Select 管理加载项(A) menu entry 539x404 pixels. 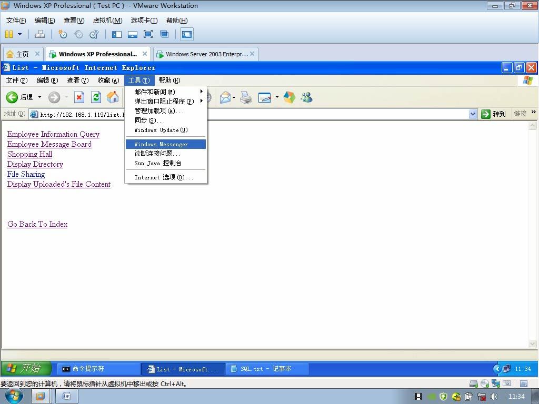pyautogui.click(x=166, y=111)
